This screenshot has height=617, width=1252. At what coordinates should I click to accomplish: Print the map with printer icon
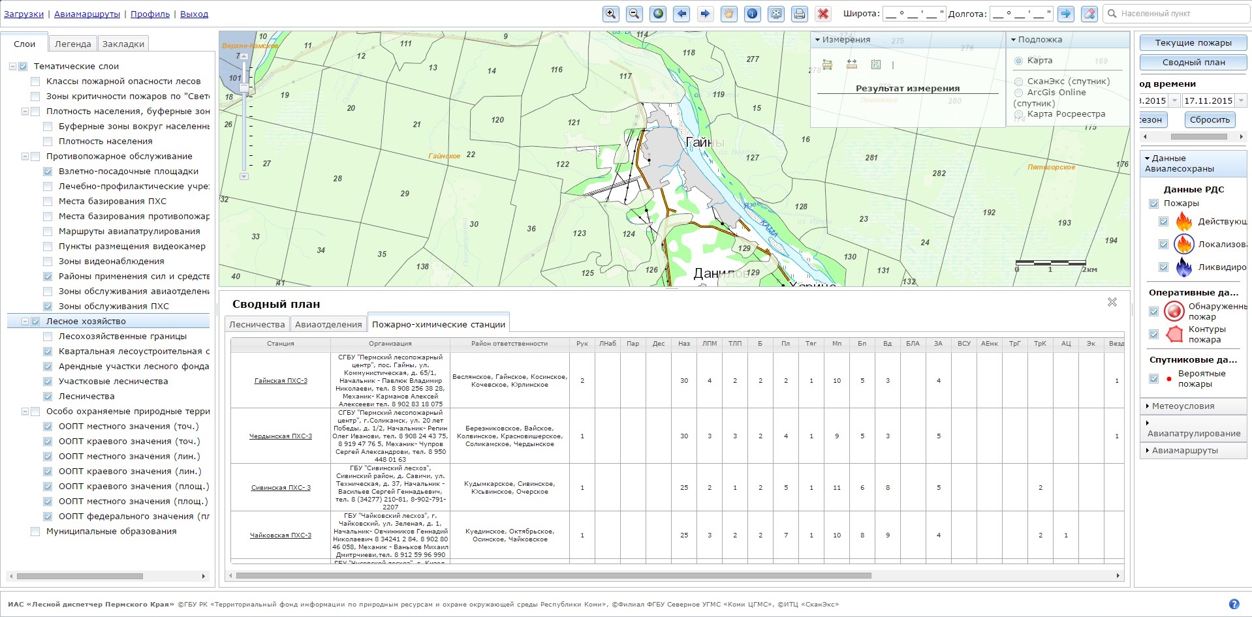pos(800,14)
